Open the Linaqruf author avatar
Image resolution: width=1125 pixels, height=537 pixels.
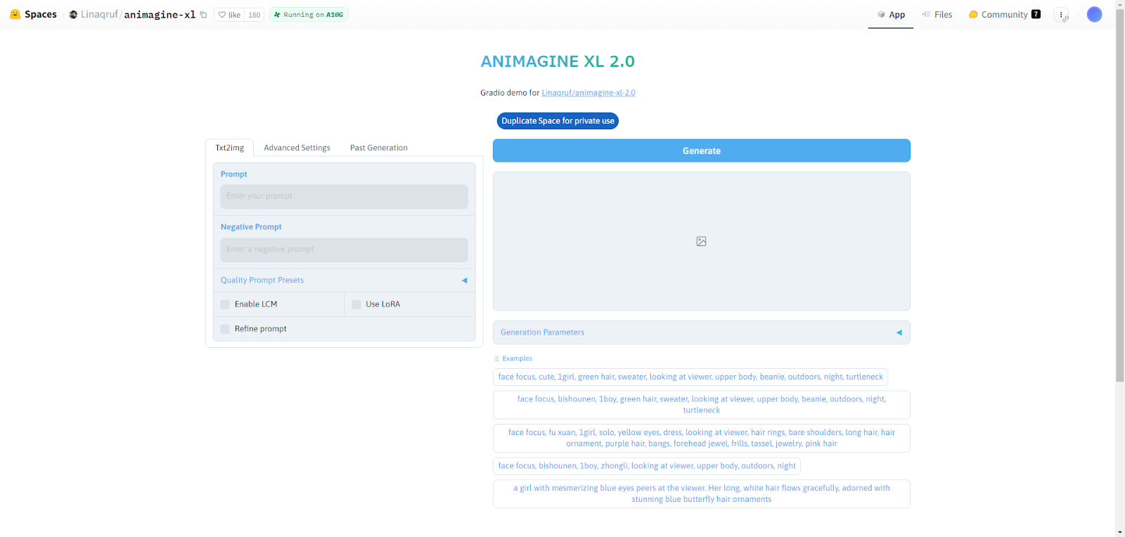[x=73, y=14]
